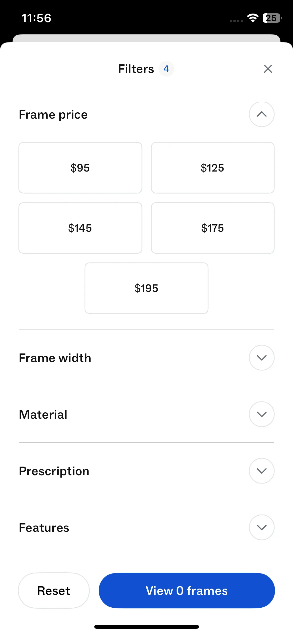The image size is (293, 635).
Task: Collapse the Frame price section
Action: (261, 114)
